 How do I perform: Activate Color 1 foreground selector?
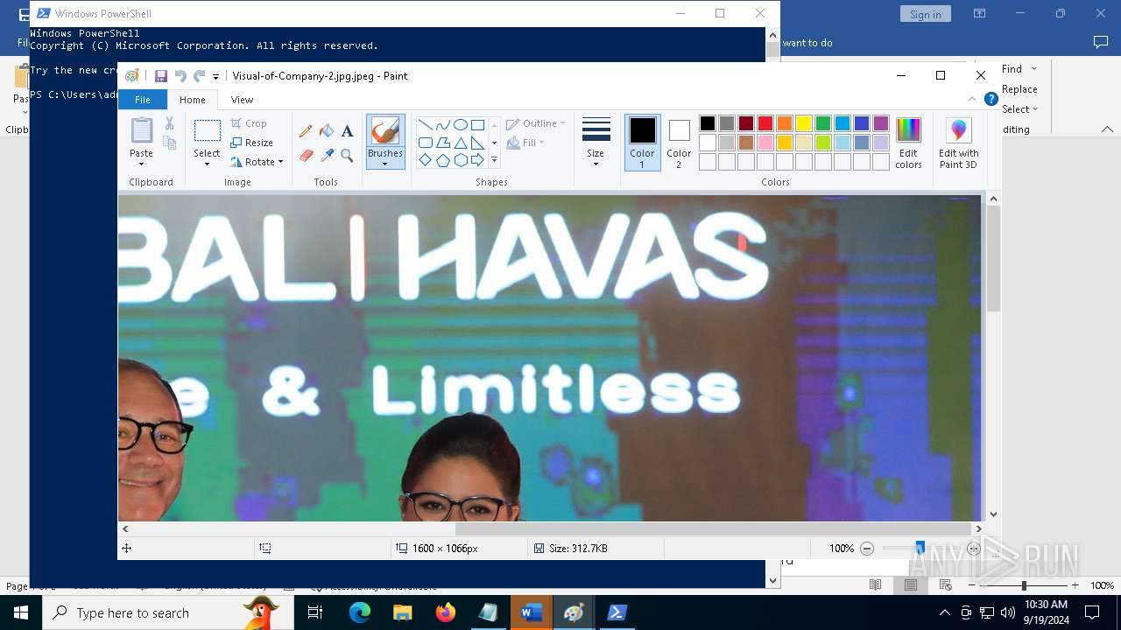[642, 143]
